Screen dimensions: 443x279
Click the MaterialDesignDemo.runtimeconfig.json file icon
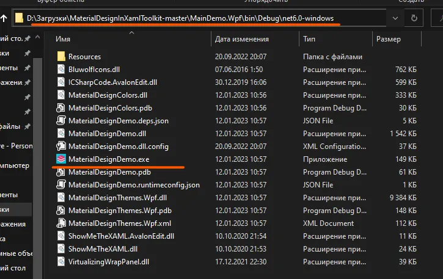click(60, 185)
